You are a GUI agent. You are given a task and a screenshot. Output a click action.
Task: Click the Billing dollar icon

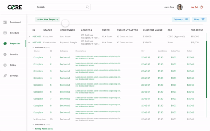(5, 65)
